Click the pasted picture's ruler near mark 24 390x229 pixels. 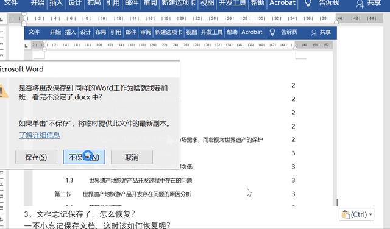(x=175, y=45)
